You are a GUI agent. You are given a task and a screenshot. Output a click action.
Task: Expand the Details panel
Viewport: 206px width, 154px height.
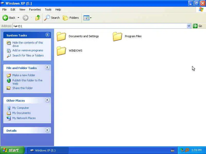(x=47, y=130)
